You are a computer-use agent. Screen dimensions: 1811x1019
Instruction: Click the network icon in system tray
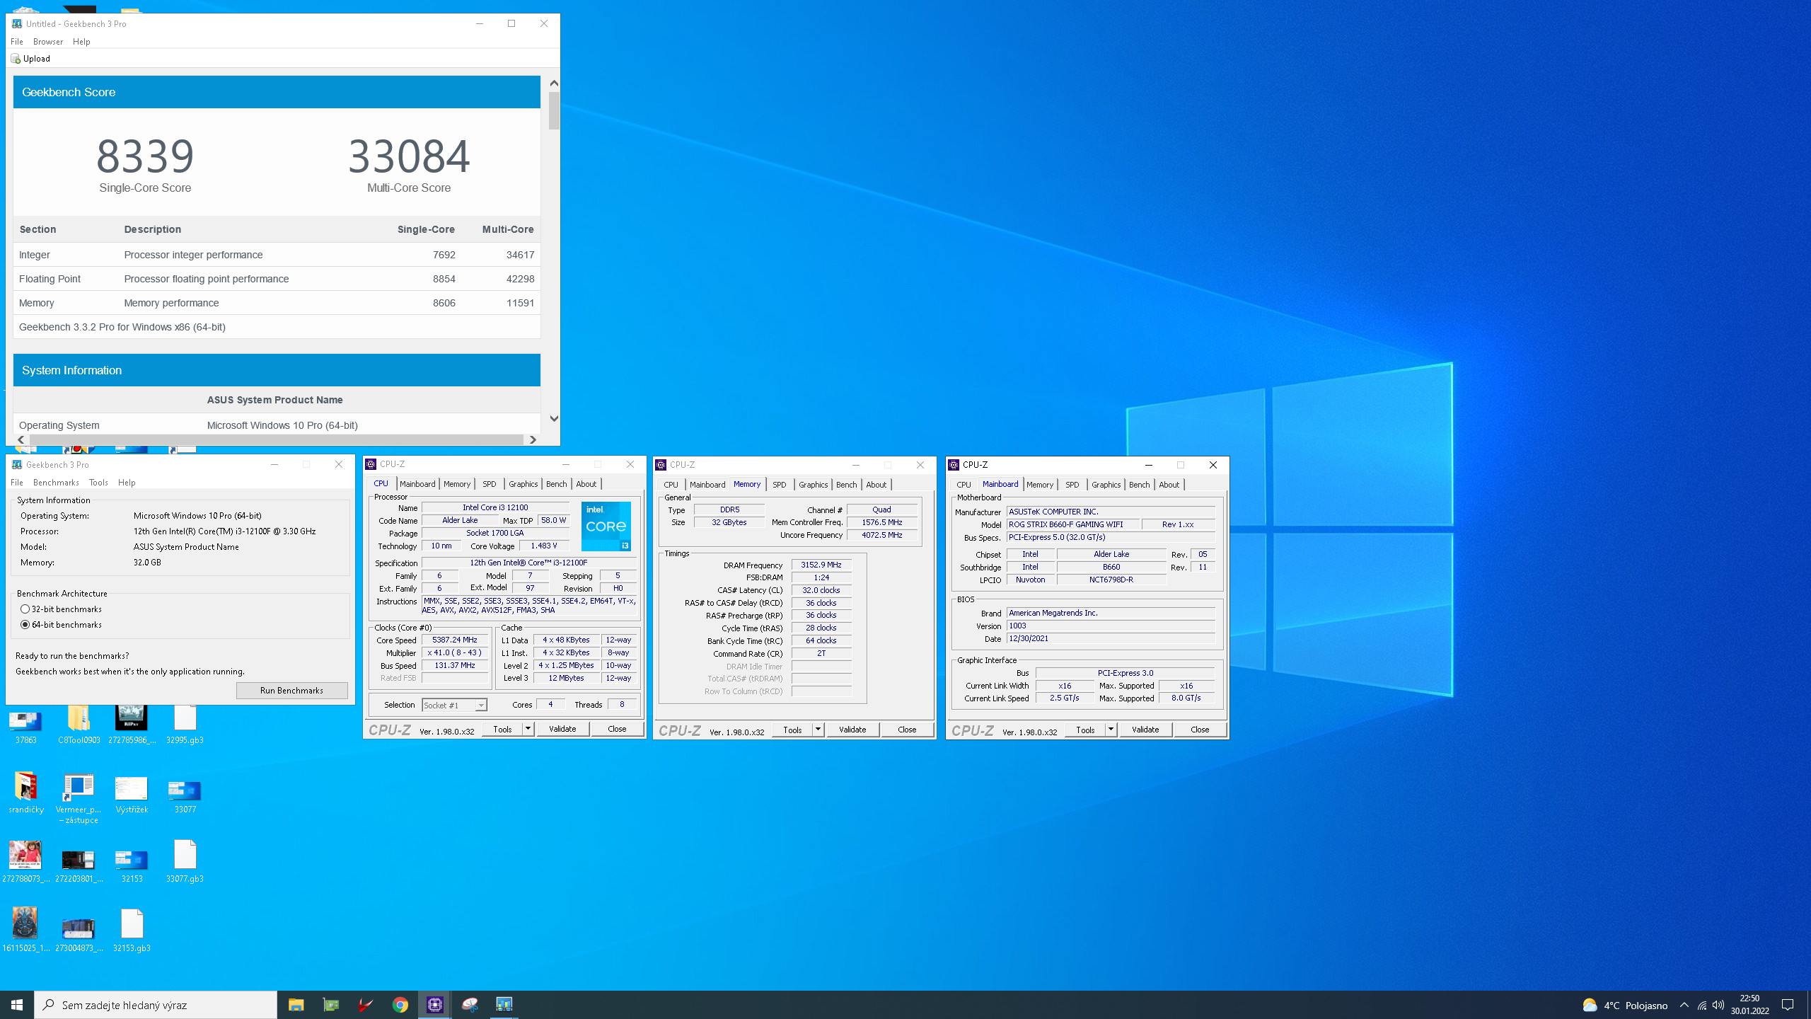[1702, 1005]
